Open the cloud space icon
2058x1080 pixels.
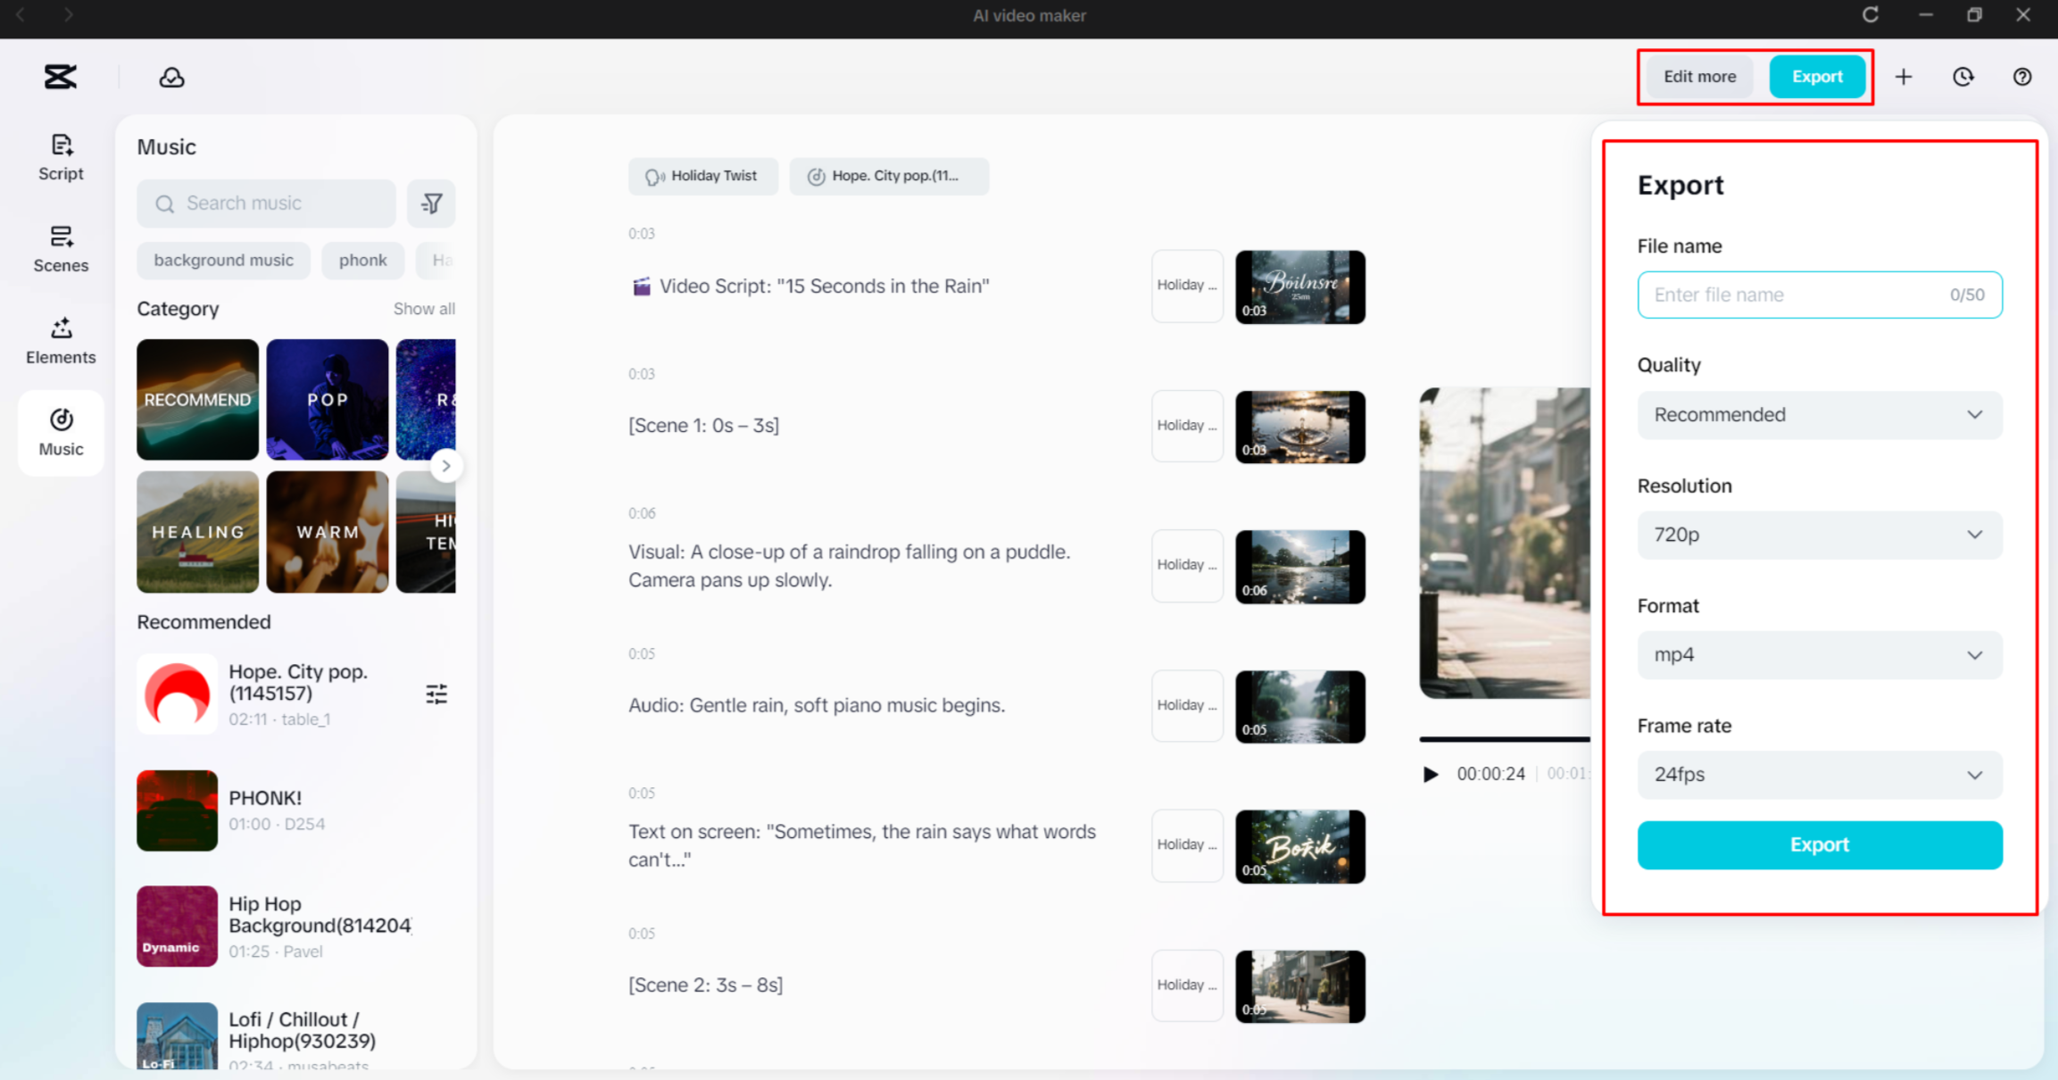(x=170, y=77)
